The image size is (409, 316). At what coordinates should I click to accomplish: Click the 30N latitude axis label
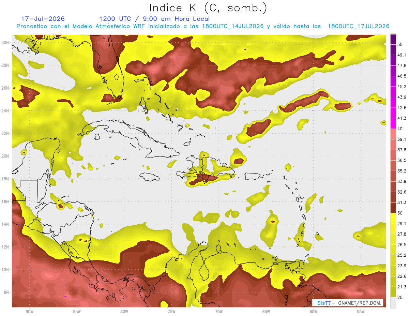5,43
